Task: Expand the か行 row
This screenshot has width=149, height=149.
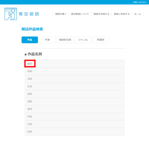Action: point(75,71)
